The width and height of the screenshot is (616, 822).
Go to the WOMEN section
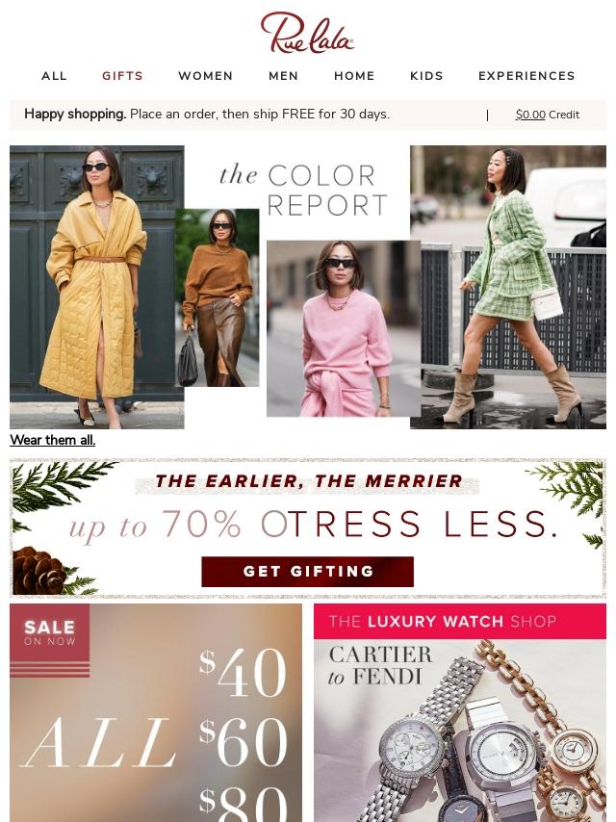(x=206, y=76)
